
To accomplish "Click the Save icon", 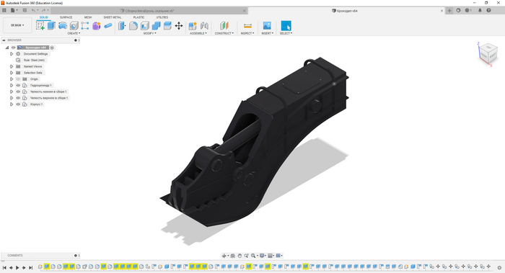I will coord(25,10).
